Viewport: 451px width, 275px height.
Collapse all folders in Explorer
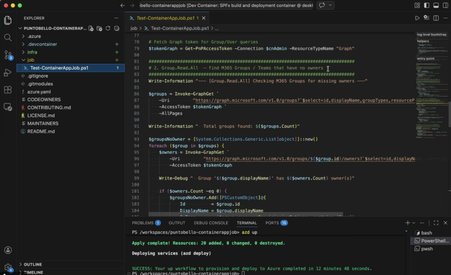point(116,28)
